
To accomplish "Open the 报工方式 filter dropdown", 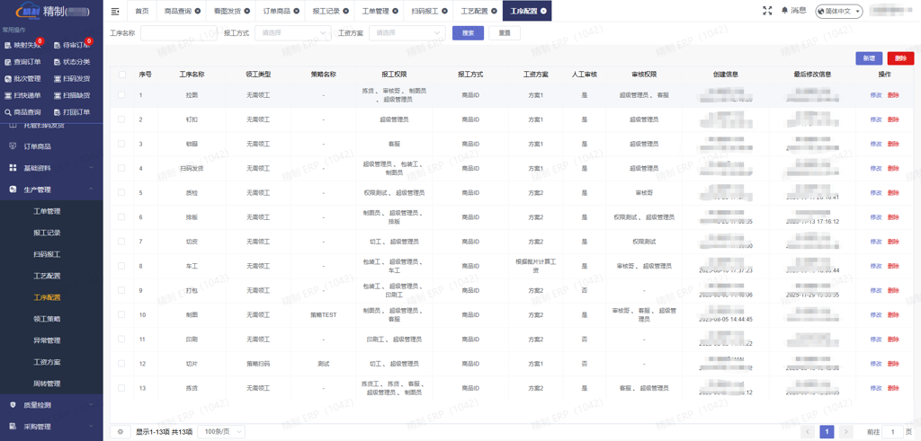I will tap(292, 33).
